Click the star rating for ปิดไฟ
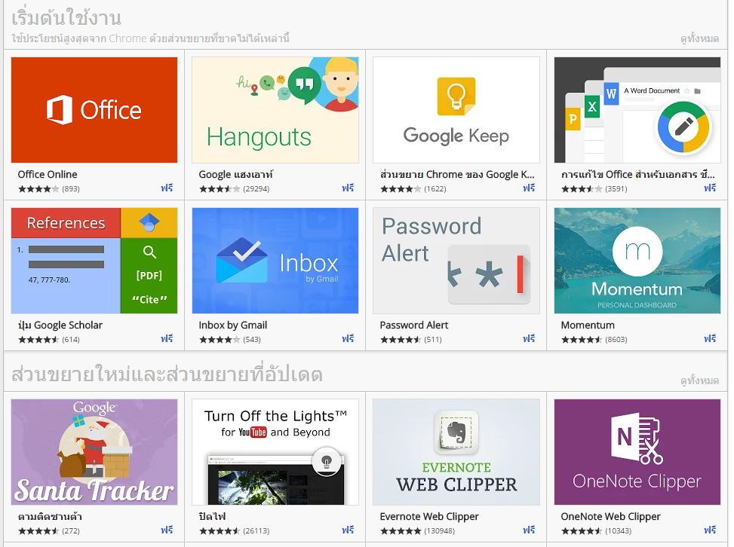Viewport: 734px width, 547px height. pyautogui.click(x=220, y=531)
